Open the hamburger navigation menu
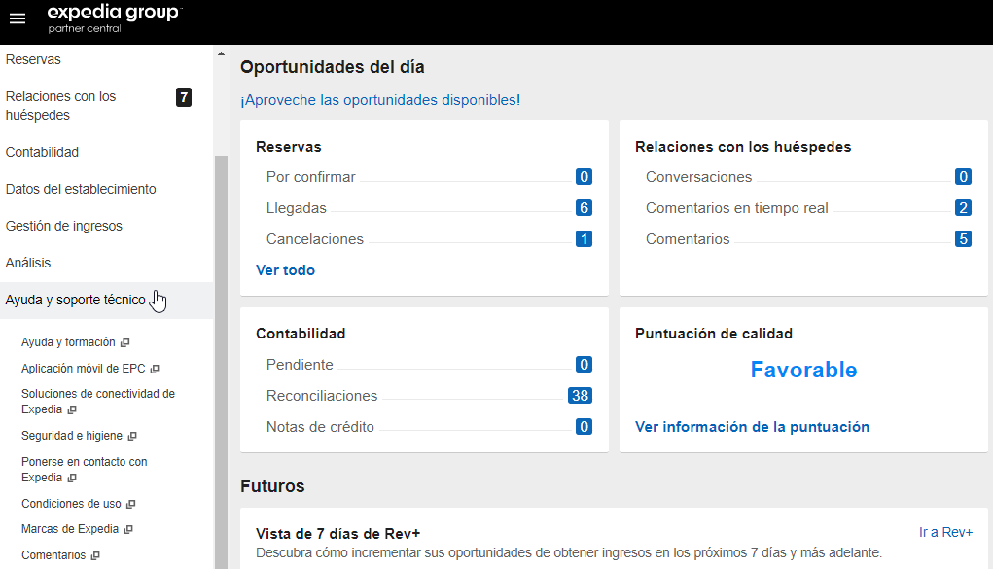 pyautogui.click(x=18, y=19)
